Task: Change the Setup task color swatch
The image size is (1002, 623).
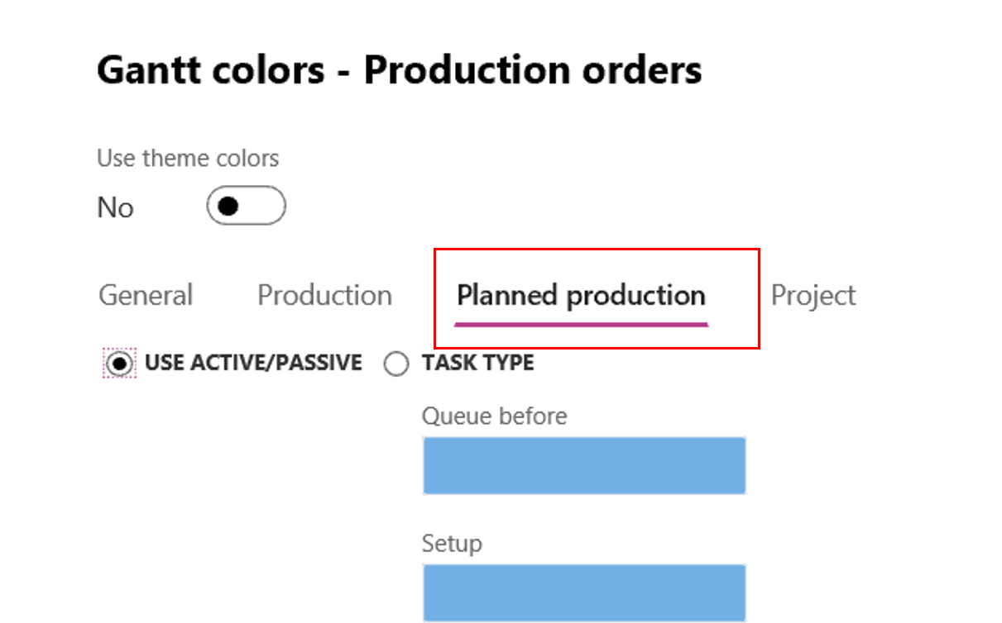Action: (584, 592)
